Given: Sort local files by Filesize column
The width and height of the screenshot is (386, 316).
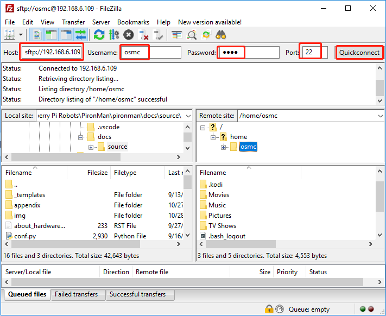Looking at the screenshot, I should [89, 173].
